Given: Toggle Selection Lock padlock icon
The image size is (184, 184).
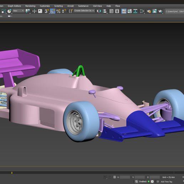Looking at the screenshot, I should click(110, 177).
